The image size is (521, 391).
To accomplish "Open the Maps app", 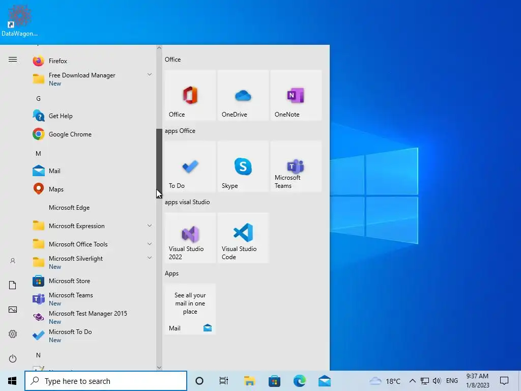I will [x=92, y=189].
